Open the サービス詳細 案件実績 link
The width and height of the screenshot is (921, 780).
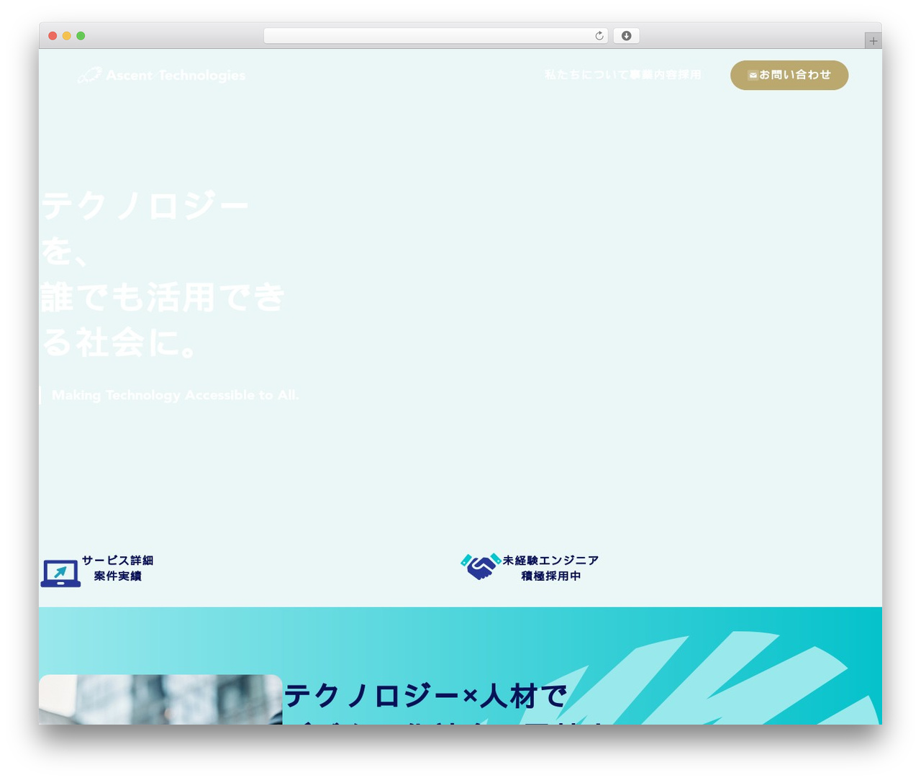[x=117, y=568]
